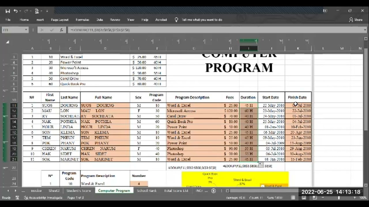This screenshot has width=369, height=207.
Task: Open Customize Quick Access Toolbar dropdown
Action: tap(47, 11)
